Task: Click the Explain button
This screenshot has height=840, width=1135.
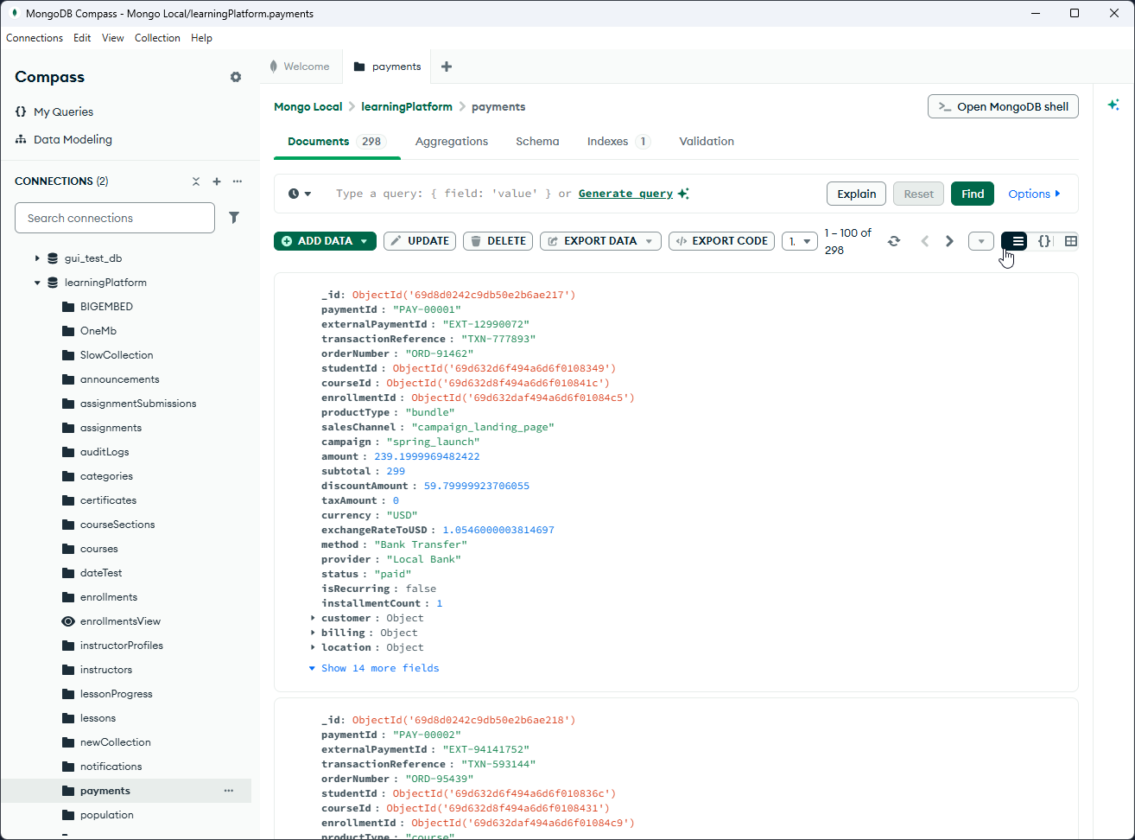Action: pos(857,194)
